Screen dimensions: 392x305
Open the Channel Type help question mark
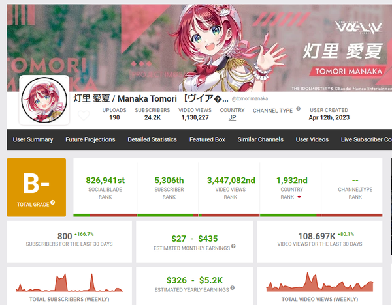299,109
